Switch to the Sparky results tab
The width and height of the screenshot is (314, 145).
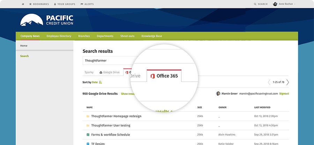89,72
